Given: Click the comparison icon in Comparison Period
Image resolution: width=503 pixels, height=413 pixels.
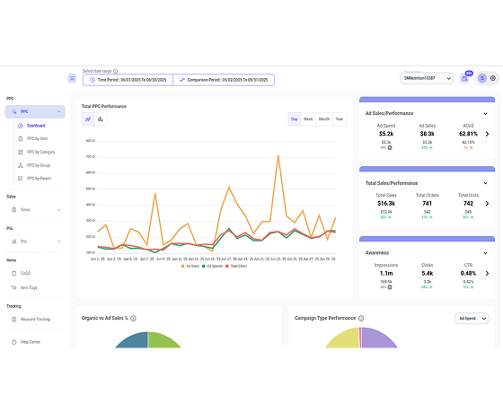Looking at the screenshot, I should [181, 80].
